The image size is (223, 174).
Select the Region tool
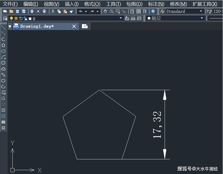(x=3, y=116)
